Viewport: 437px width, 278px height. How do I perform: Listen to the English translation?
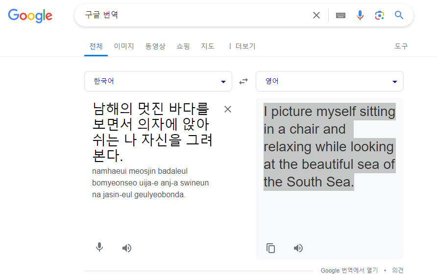[298, 248]
